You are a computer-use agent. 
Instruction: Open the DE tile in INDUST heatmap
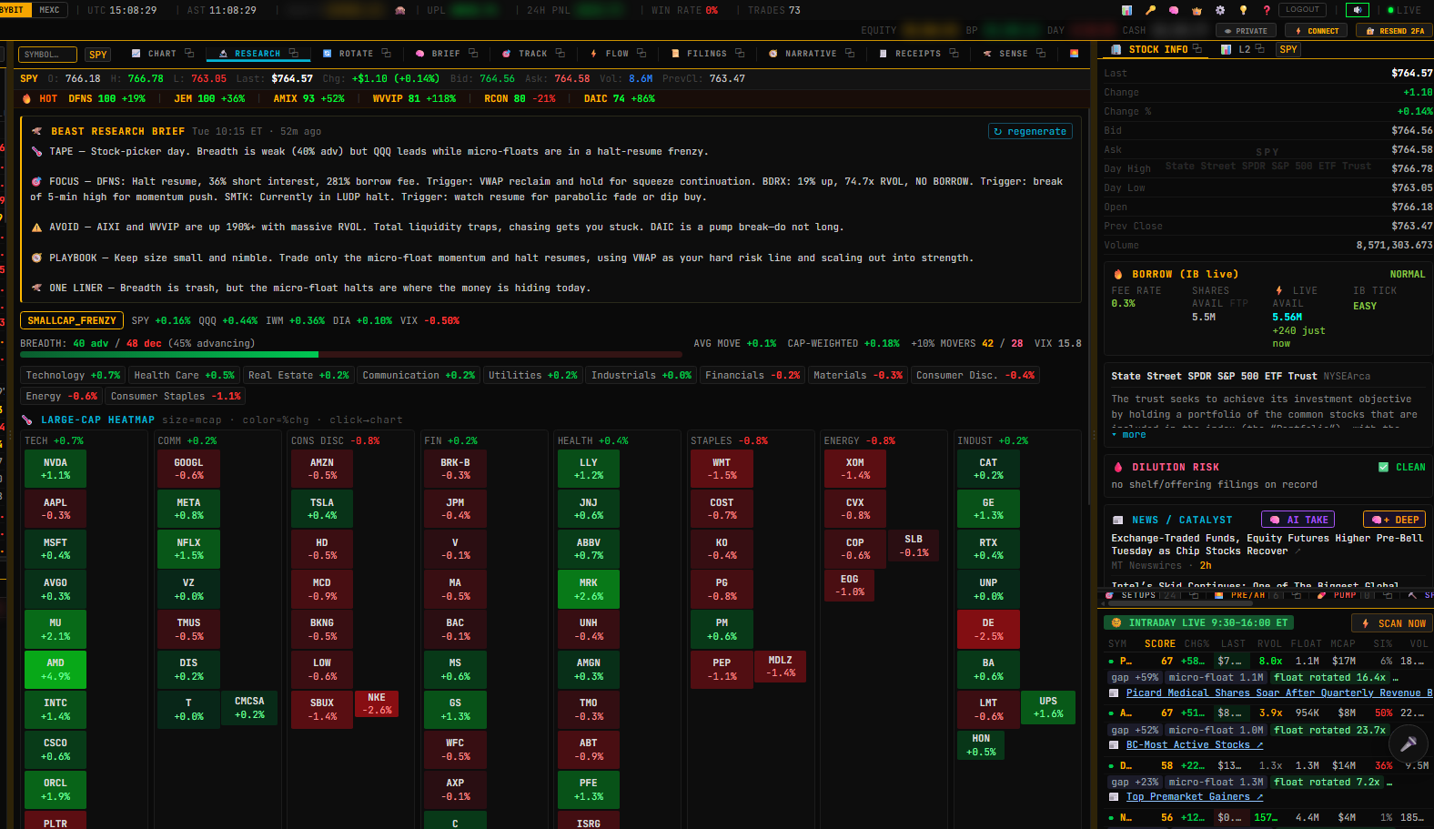[x=988, y=629]
